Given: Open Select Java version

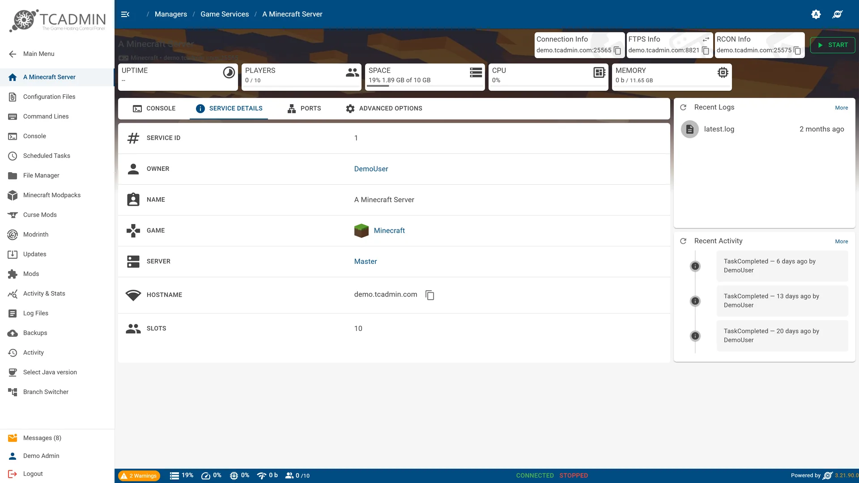Looking at the screenshot, I should click(57, 372).
